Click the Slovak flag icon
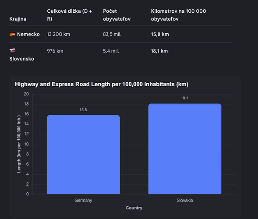This screenshot has width=258, height=219. tap(12, 50)
